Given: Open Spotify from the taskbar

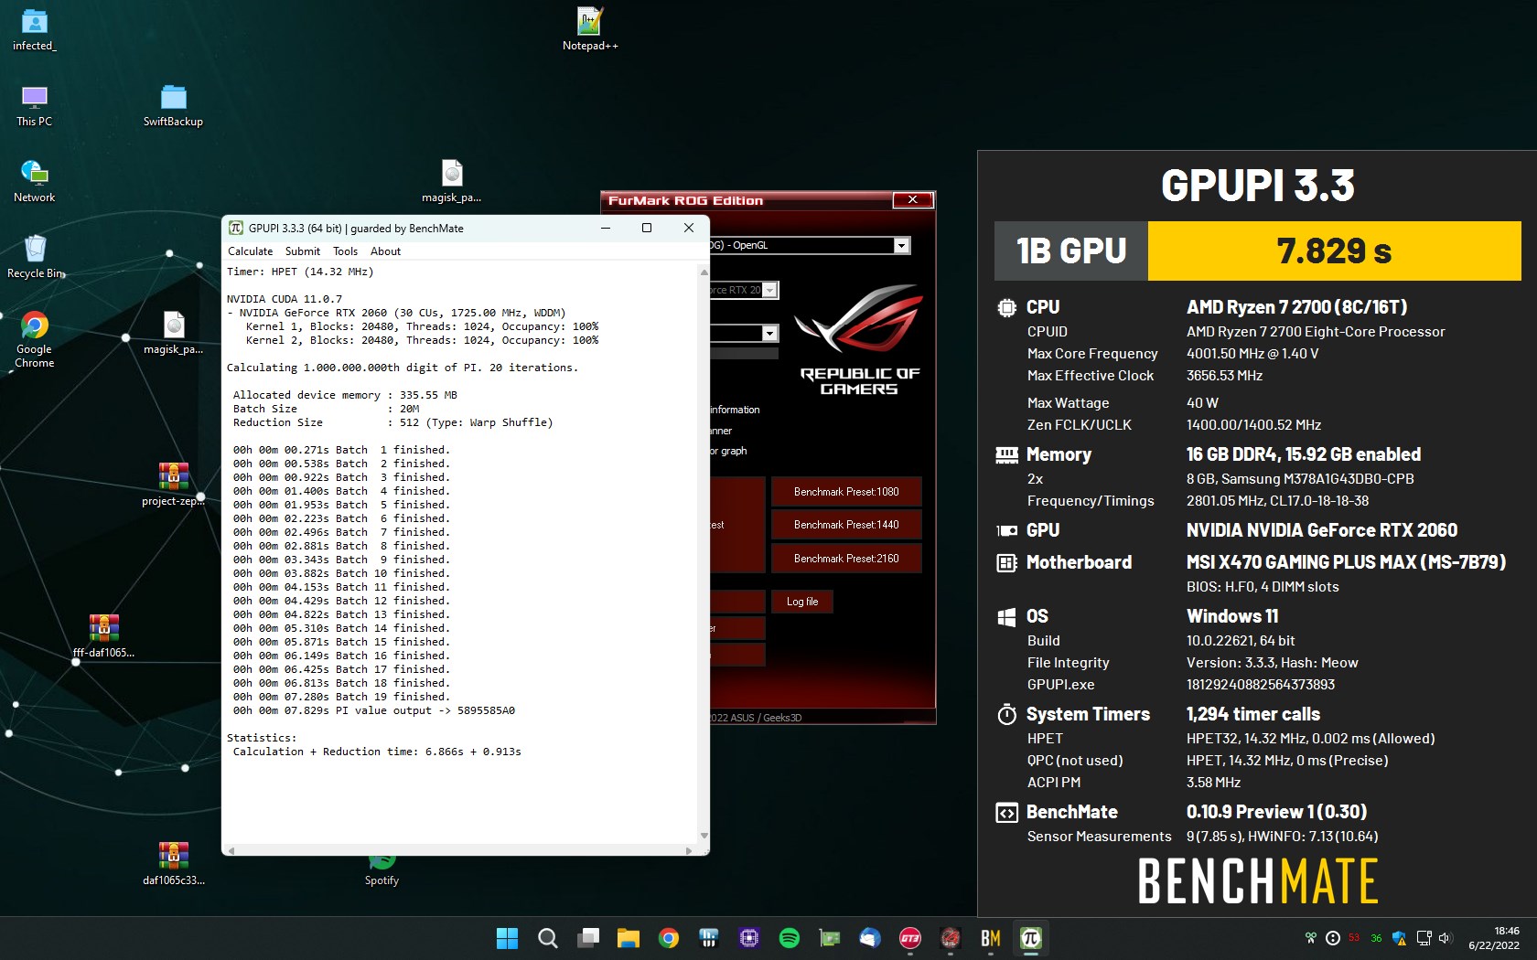Looking at the screenshot, I should (x=790, y=938).
